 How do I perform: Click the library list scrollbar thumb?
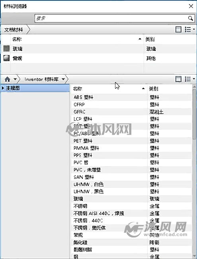(194, 114)
